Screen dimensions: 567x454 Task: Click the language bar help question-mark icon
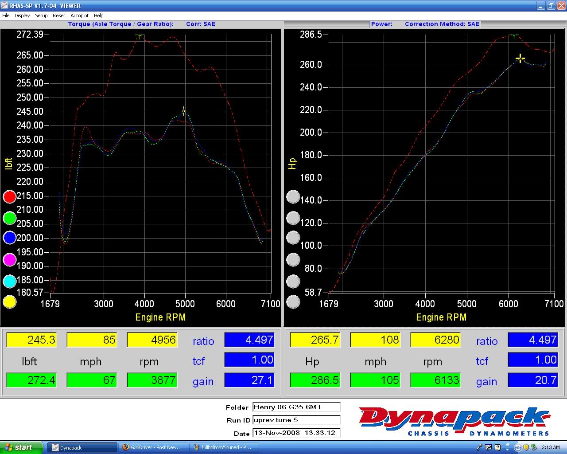tap(497, 447)
